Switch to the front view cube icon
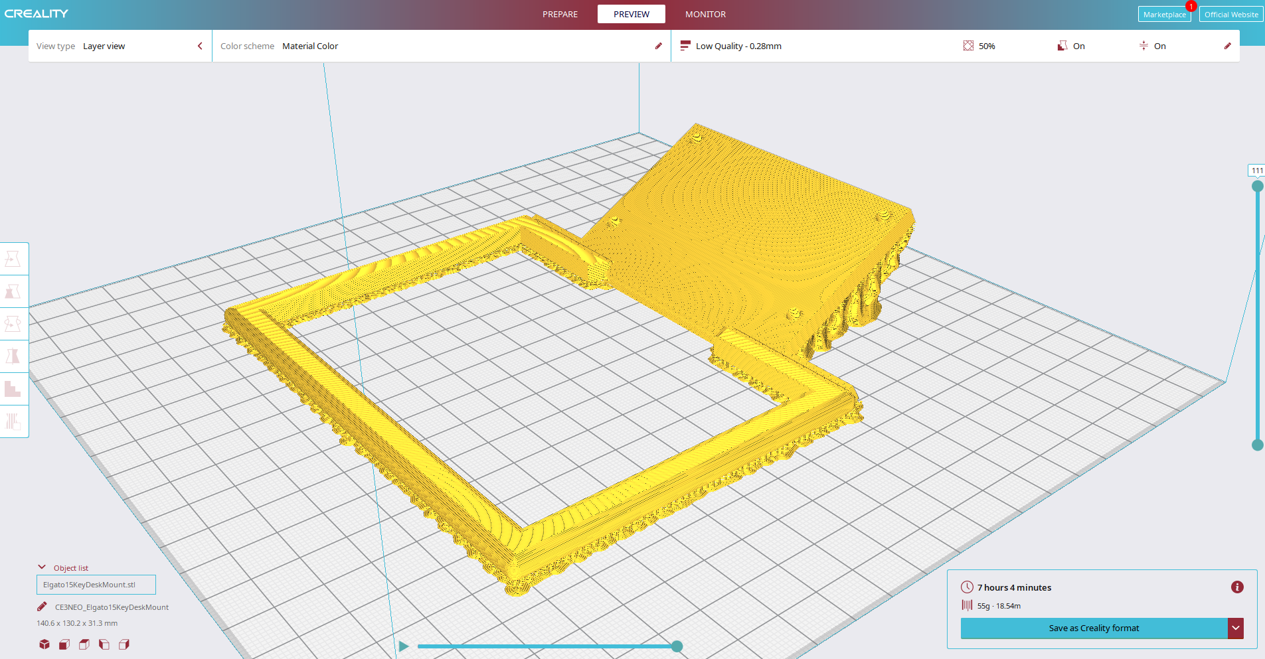The height and width of the screenshot is (659, 1265). click(x=64, y=644)
